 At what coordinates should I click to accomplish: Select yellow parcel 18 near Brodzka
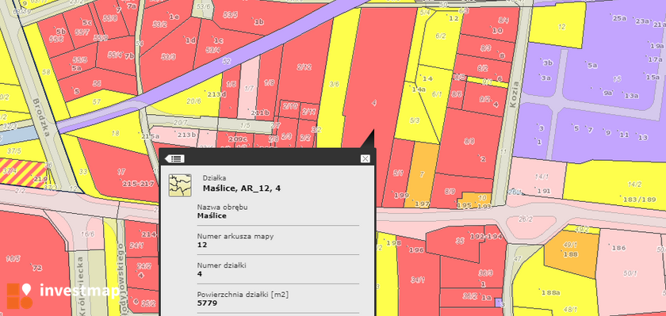pyautogui.click(x=115, y=133)
